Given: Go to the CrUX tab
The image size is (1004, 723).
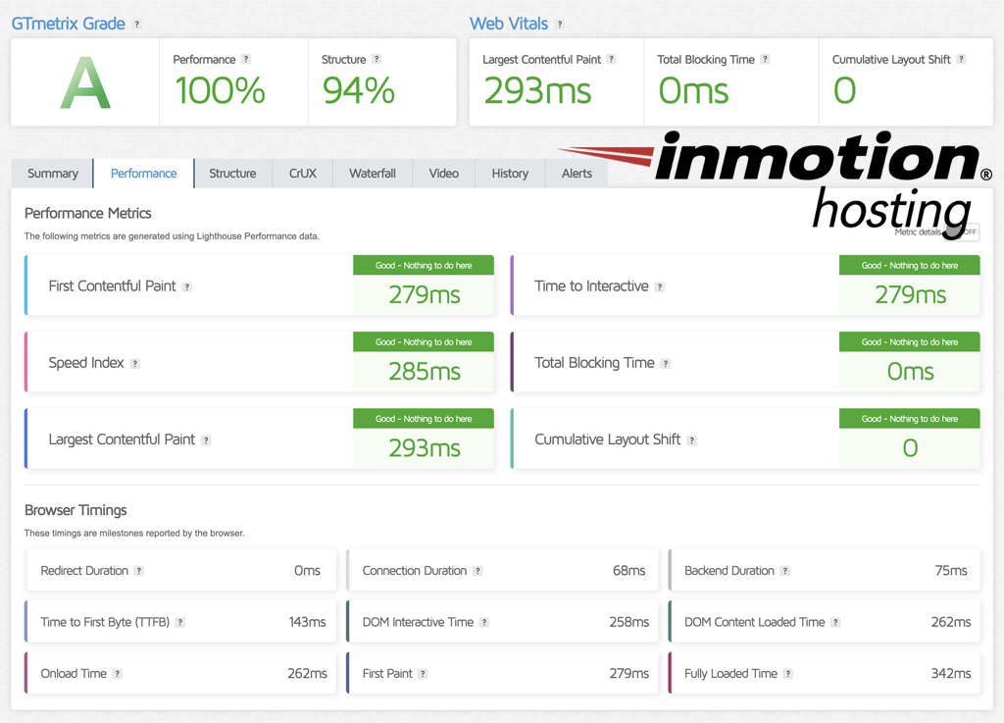Looking at the screenshot, I should [303, 174].
